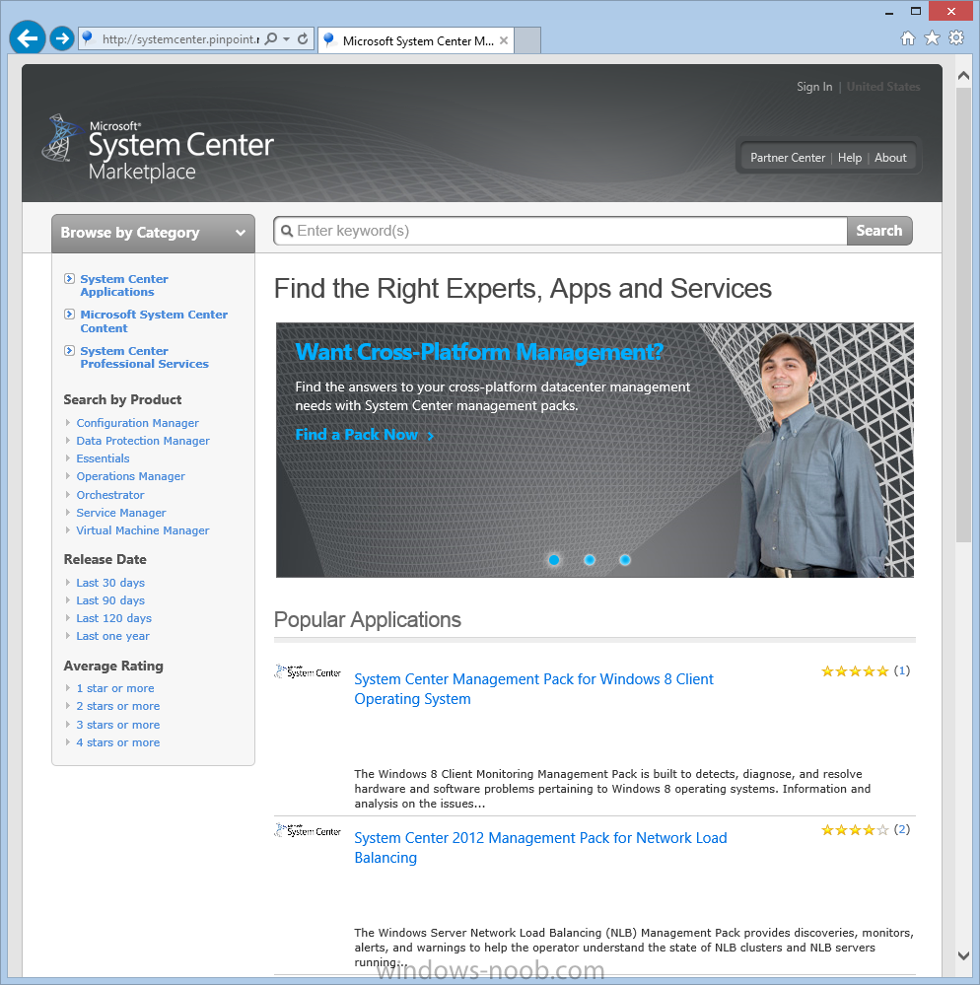Open a new blank browser tab
Screen dimensions: 980x985
[527, 40]
